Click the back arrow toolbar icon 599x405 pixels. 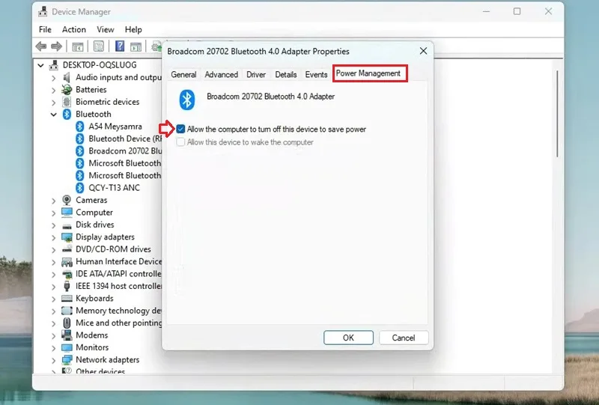tap(41, 46)
